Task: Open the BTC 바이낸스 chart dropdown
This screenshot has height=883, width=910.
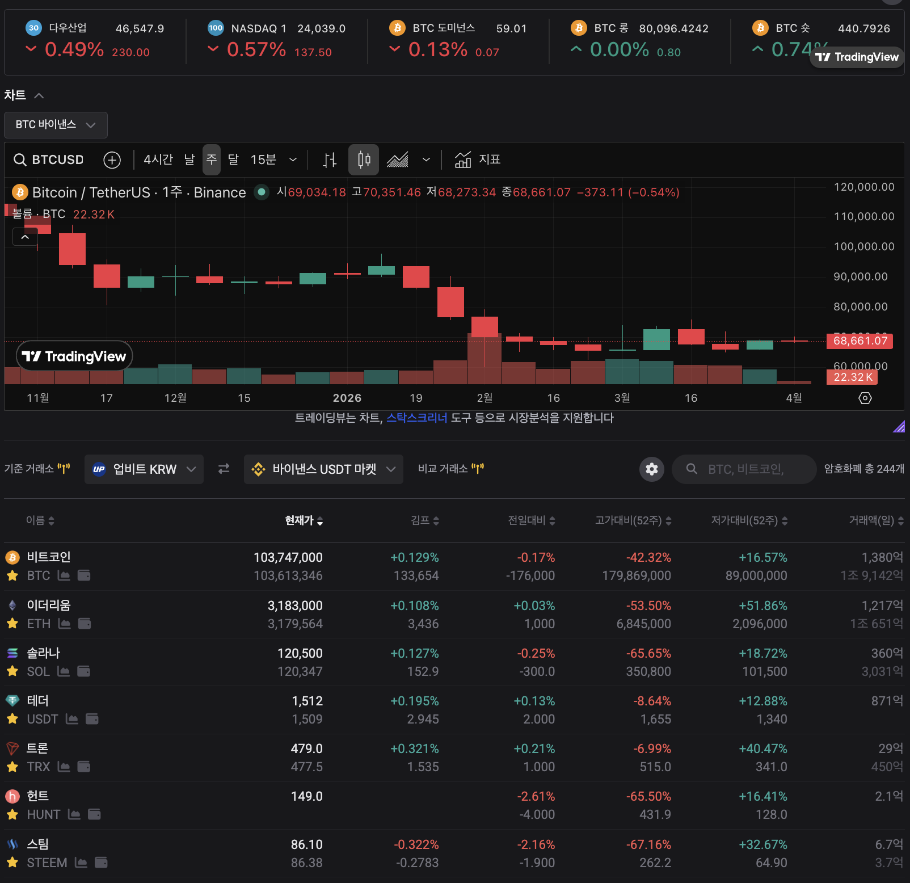Action: point(56,125)
